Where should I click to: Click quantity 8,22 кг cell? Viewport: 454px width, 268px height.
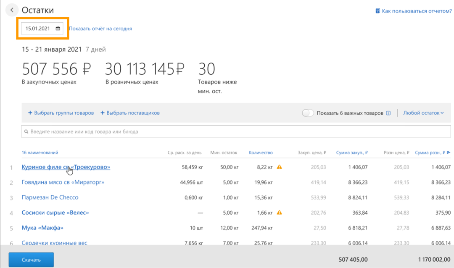[265, 167]
